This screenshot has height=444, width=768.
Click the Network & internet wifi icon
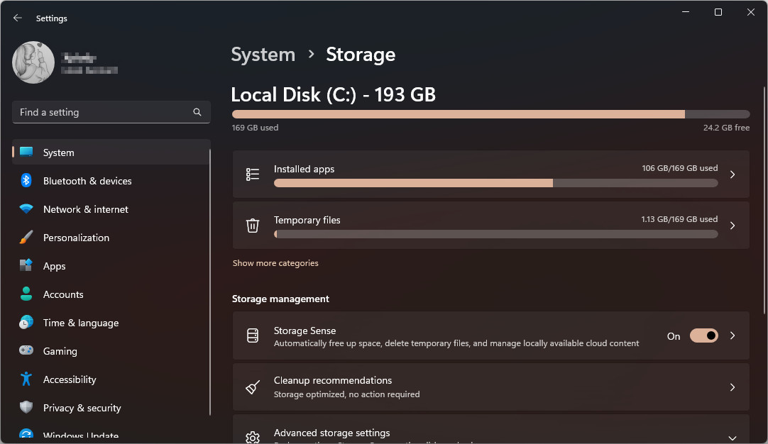pos(26,209)
